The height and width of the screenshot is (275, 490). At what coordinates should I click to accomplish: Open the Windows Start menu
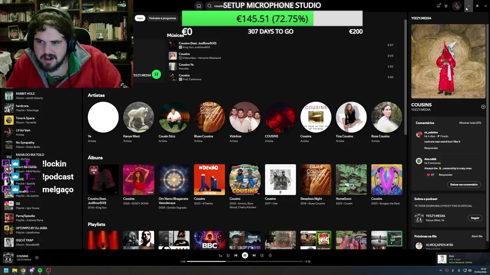6,270
